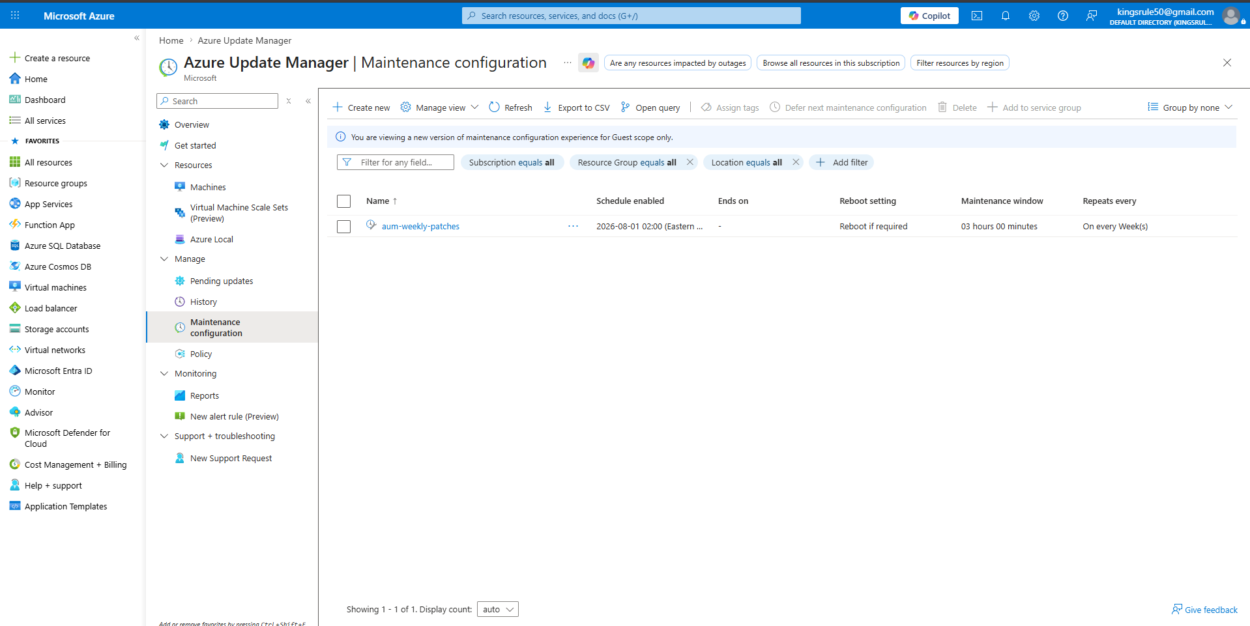The height and width of the screenshot is (626, 1250).
Task: Open portal settings gear icon
Action: coord(1034,16)
